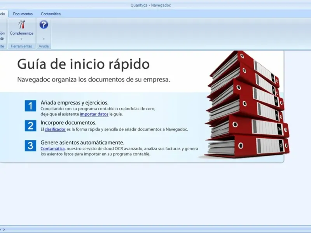Click the blue step 3 number box
Viewport: 311px width, 233px height.
click(31, 146)
